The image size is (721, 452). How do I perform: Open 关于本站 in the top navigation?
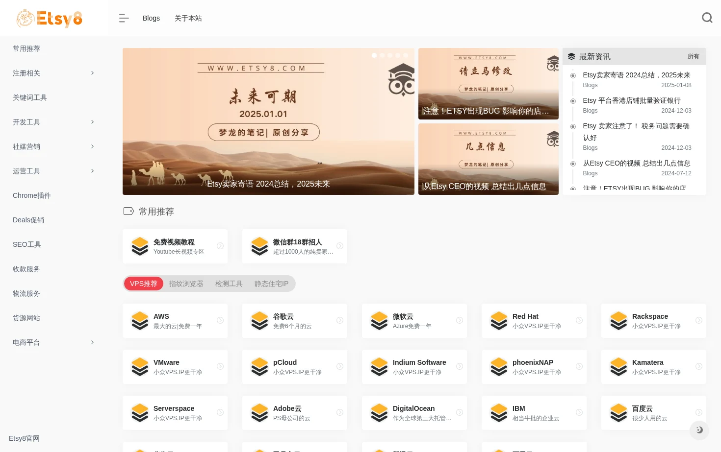(188, 18)
